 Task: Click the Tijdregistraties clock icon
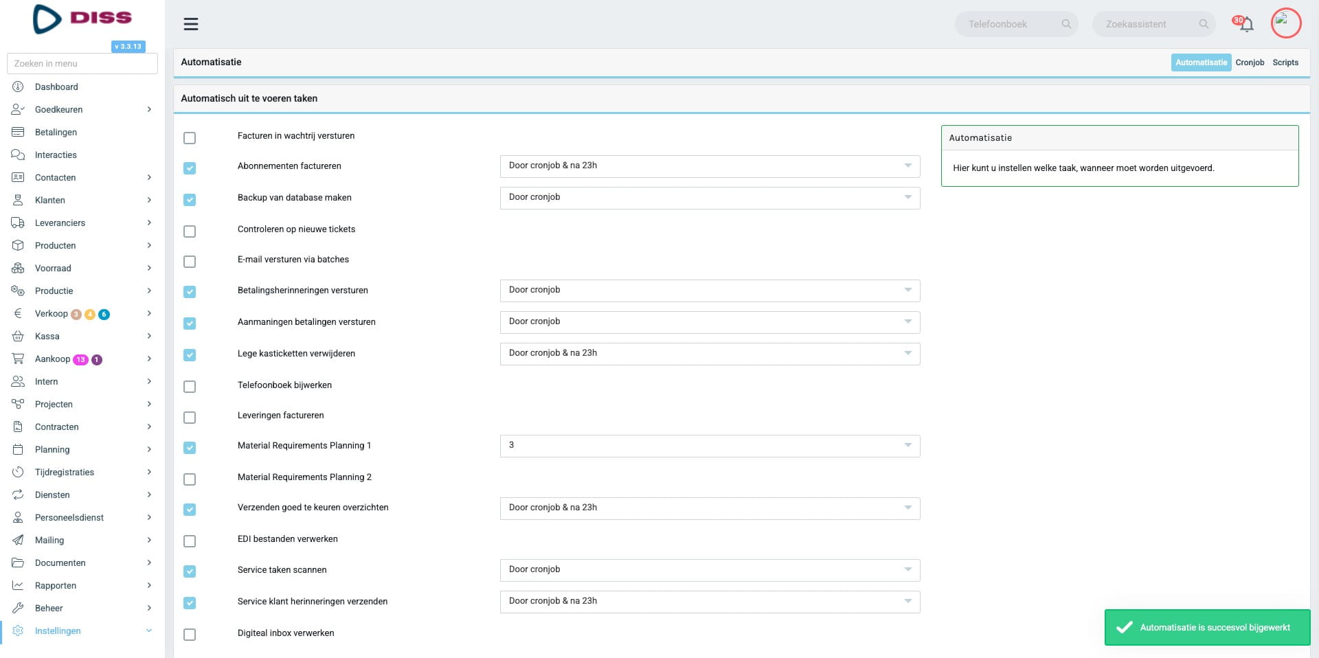pyautogui.click(x=18, y=472)
